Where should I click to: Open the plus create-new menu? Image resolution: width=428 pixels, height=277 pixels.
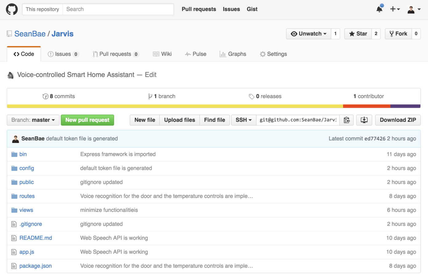tap(395, 9)
